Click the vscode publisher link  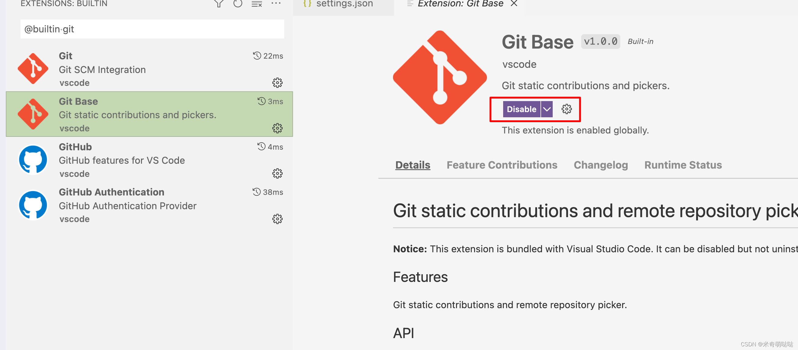pyautogui.click(x=519, y=64)
